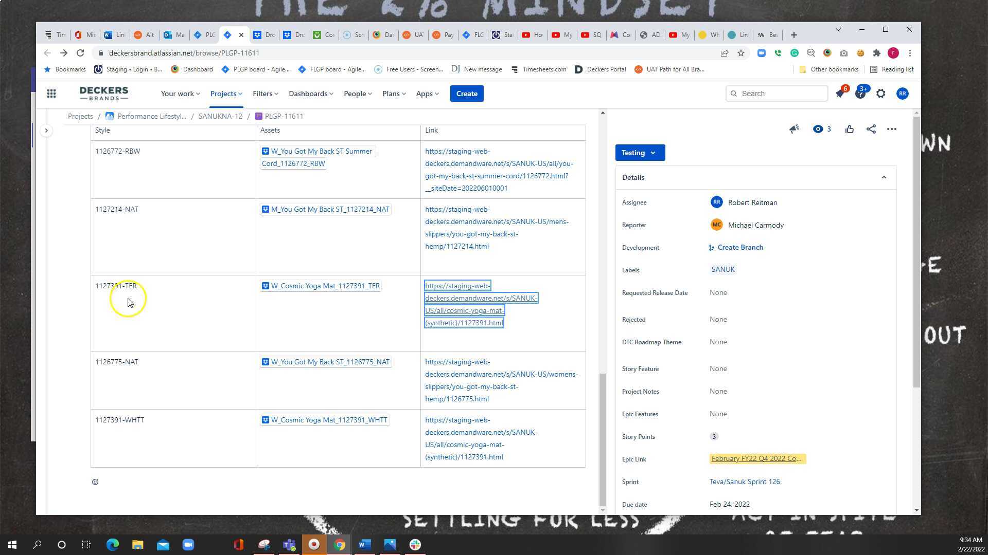Screen dimensions: 988x555
Task: Bookmark page with the star icon
Action: pyautogui.click(x=741, y=53)
